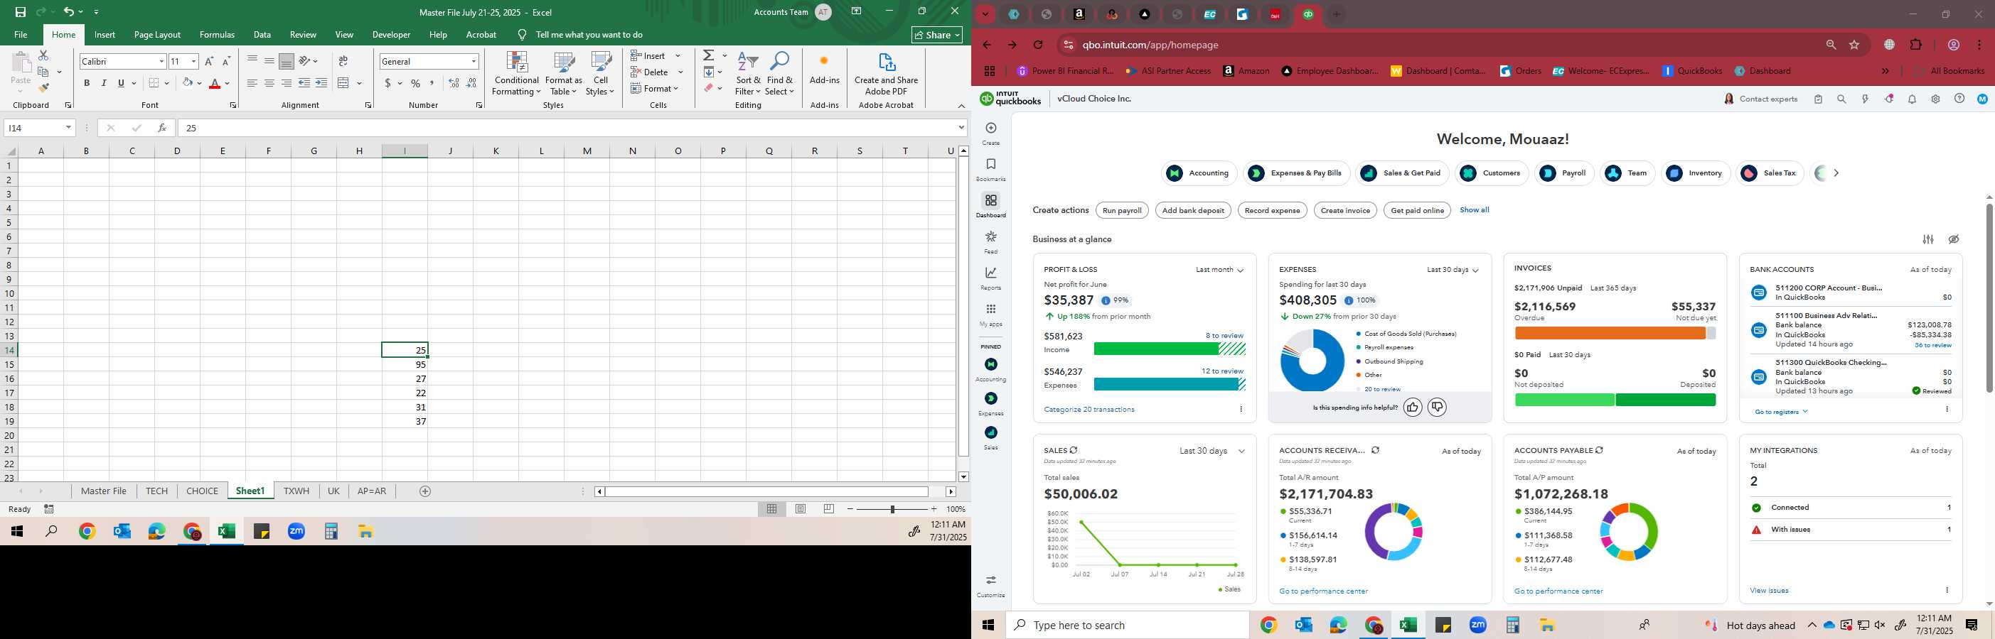Adjust the Excel zoom slider
Image resolution: width=1995 pixels, height=639 pixels.
[x=892, y=509]
